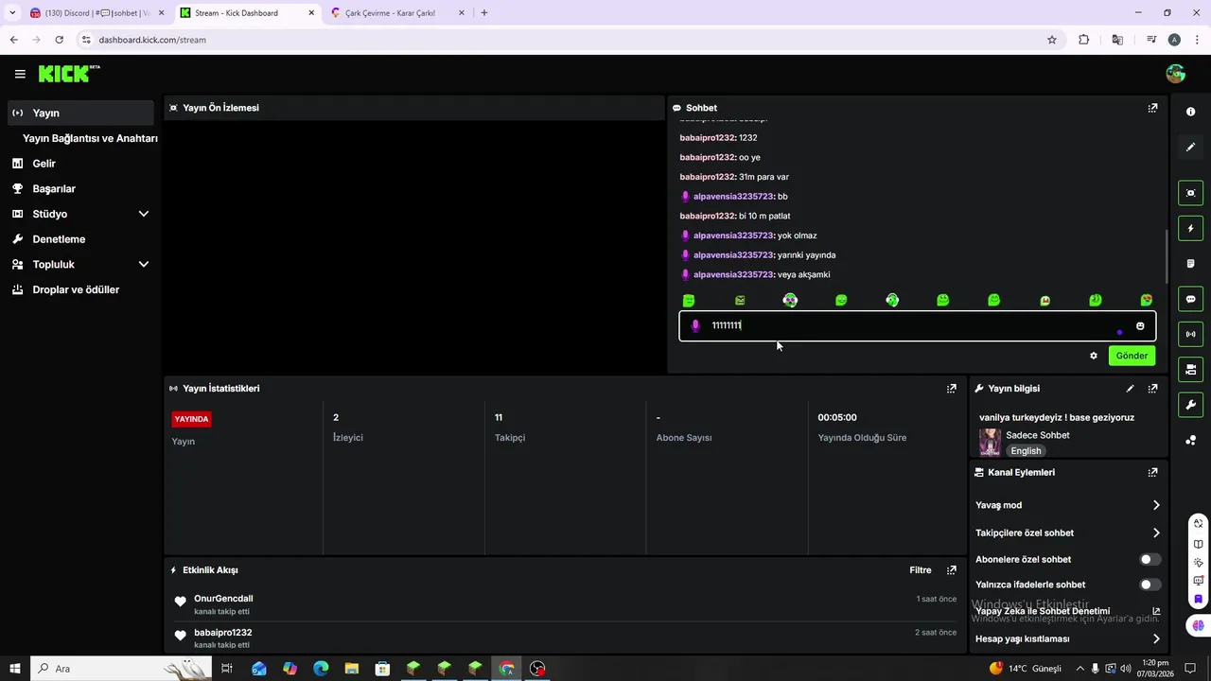The width and height of the screenshot is (1211, 681).
Task: Click the taskbar Ara search box
Action: tap(123, 669)
